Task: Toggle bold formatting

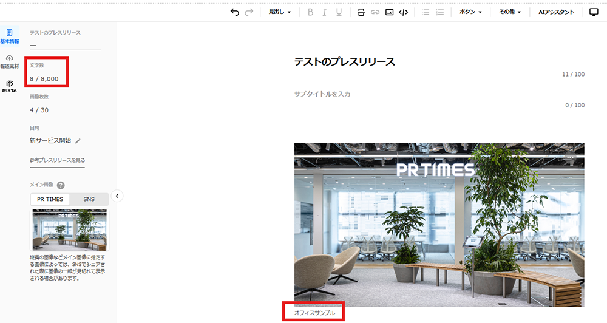Action: (x=310, y=12)
